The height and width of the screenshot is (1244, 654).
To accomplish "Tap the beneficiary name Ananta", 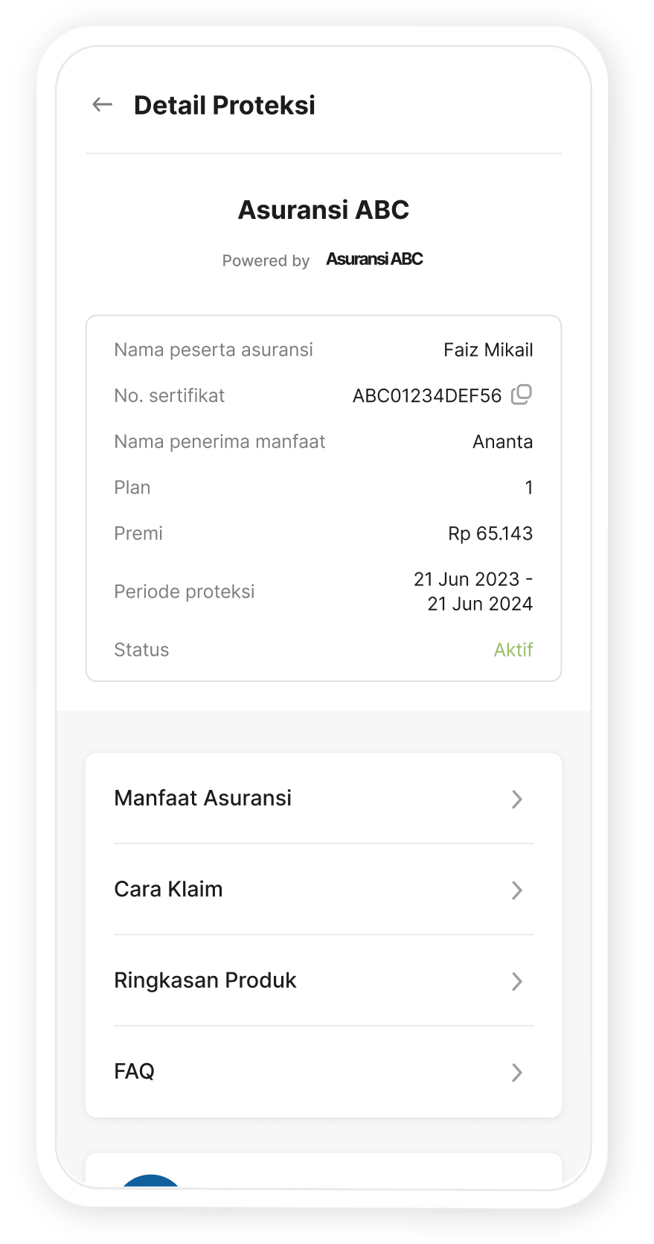I will [503, 442].
